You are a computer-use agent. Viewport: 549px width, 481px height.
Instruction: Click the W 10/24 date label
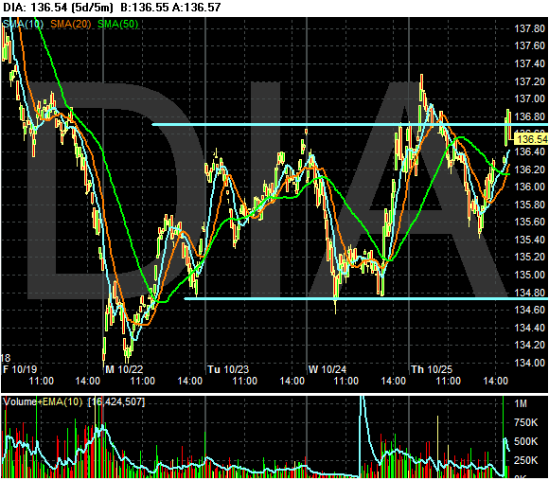point(328,369)
